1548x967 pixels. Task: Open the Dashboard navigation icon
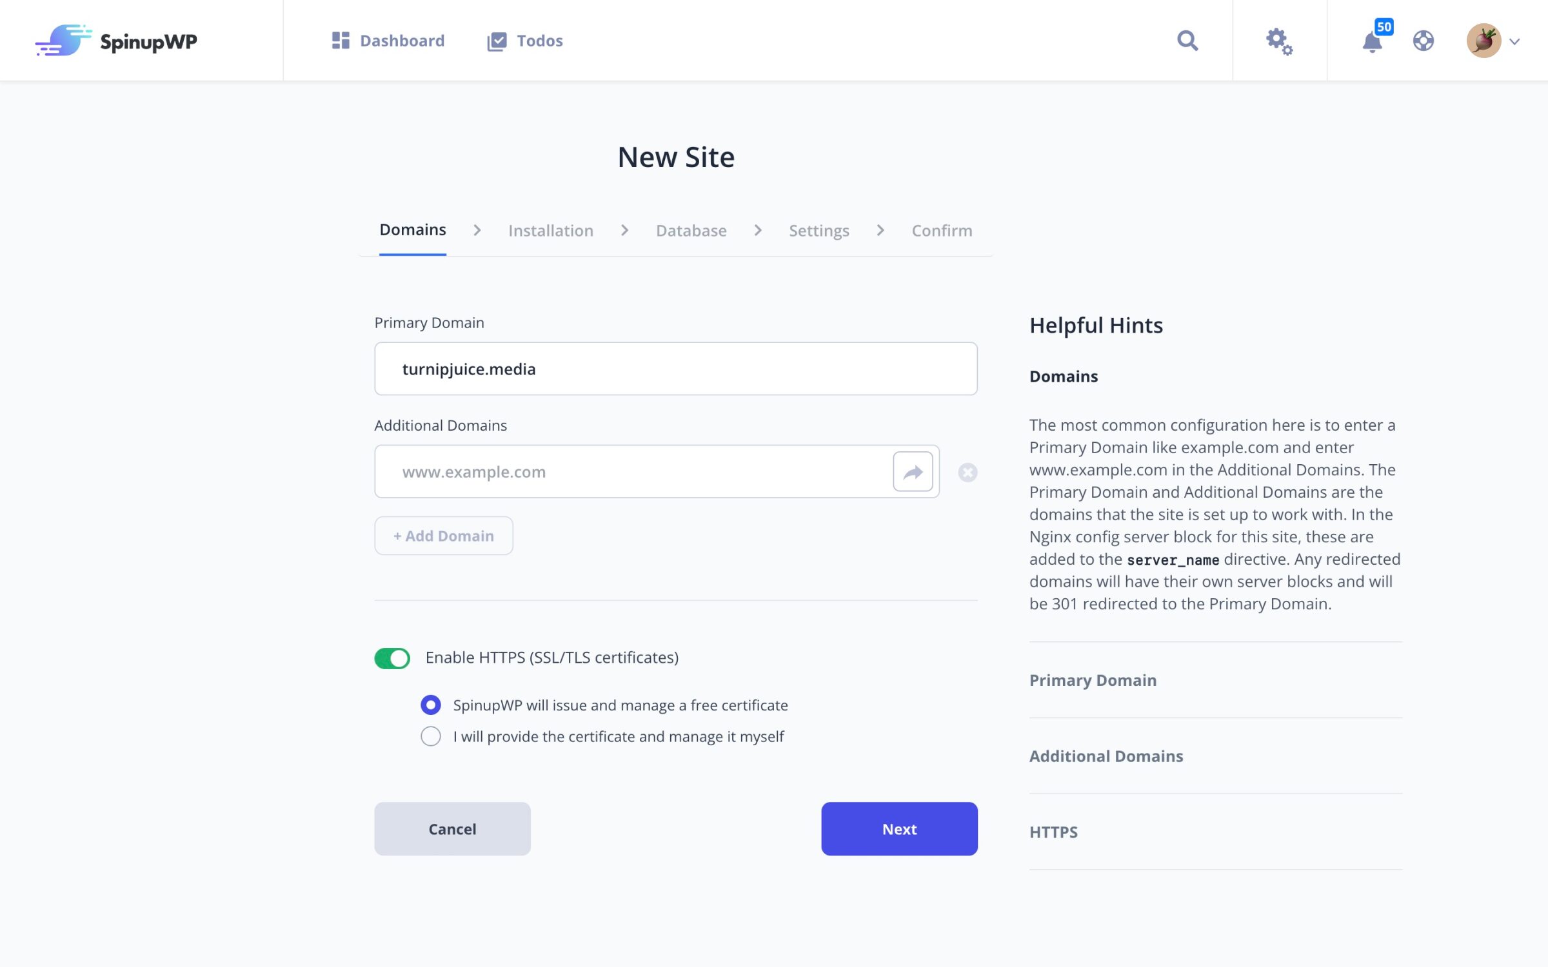341,40
